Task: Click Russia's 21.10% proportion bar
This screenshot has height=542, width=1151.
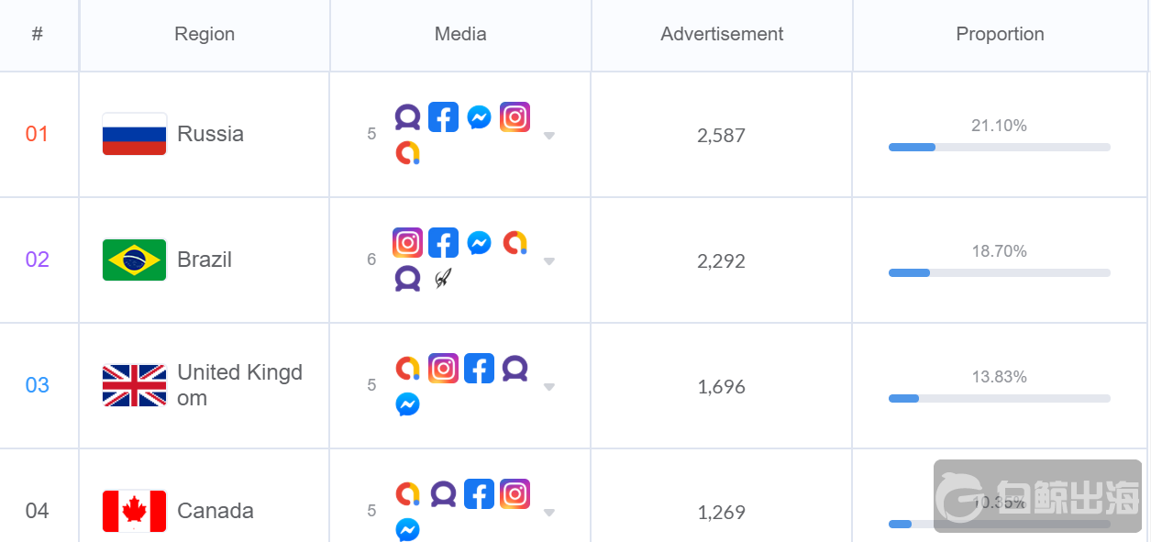Action: click(x=999, y=147)
